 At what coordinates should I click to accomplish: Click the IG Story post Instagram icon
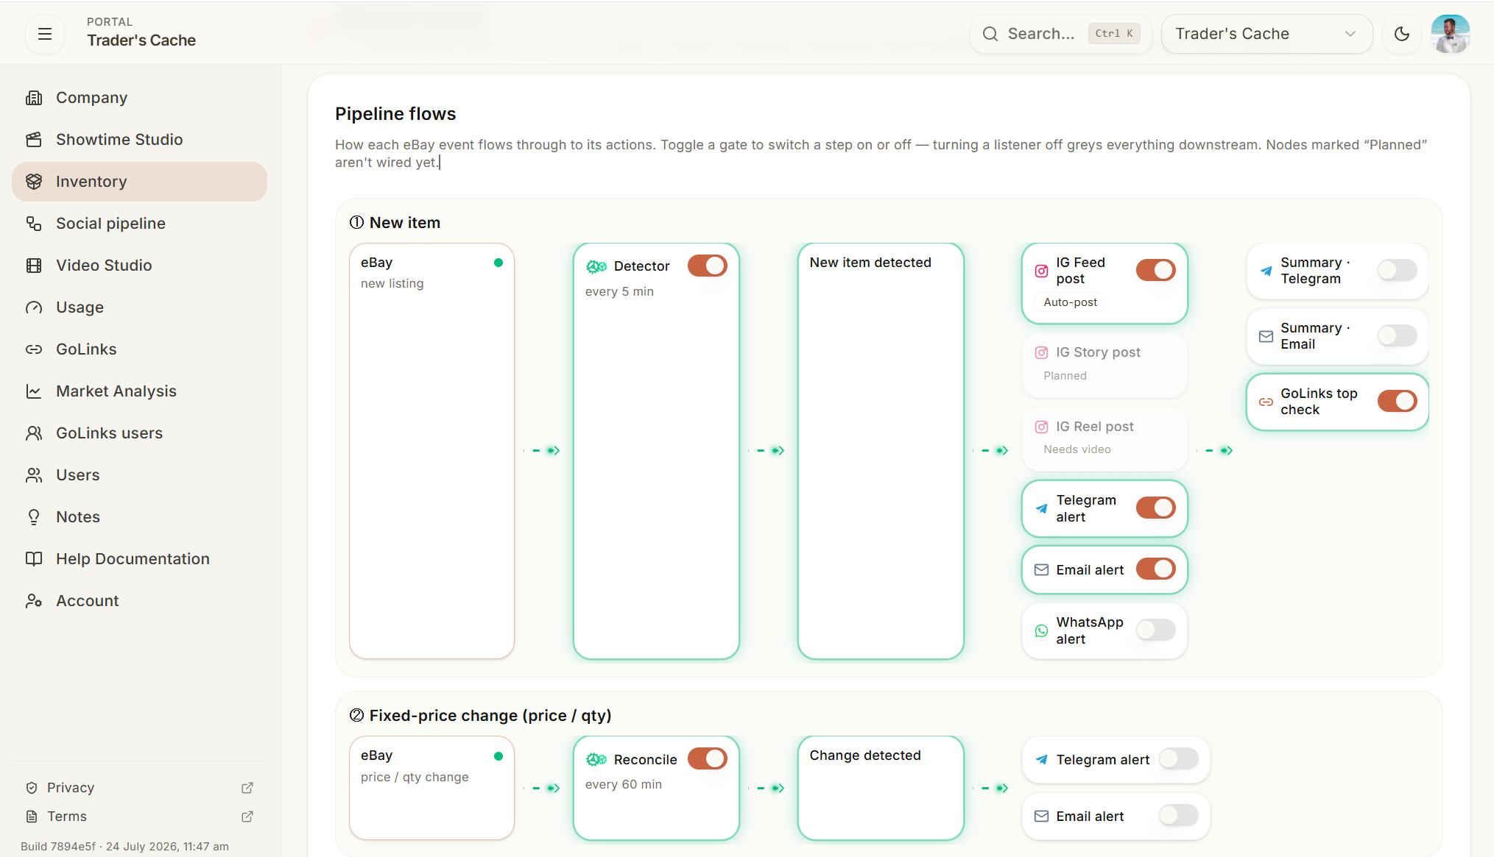(1042, 352)
